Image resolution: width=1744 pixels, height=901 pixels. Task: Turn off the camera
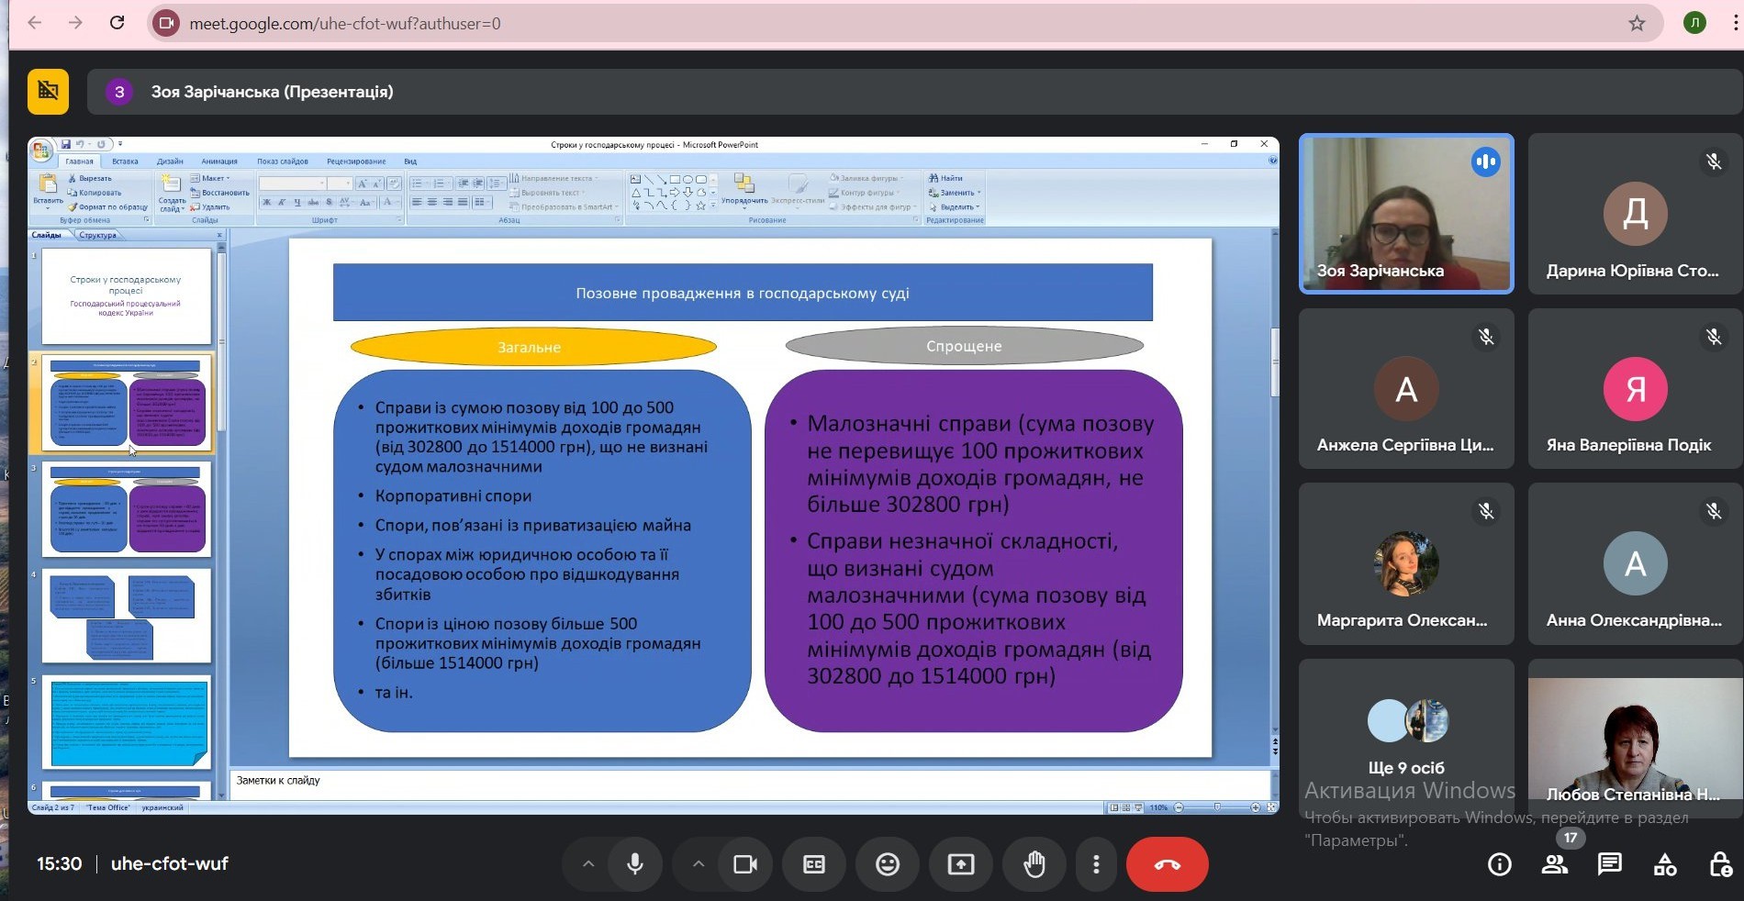745,864
